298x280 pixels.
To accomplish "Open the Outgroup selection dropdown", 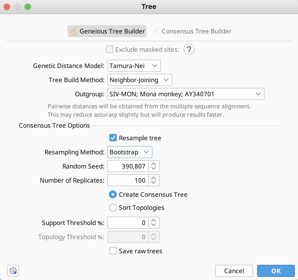I will pos(186,94).
